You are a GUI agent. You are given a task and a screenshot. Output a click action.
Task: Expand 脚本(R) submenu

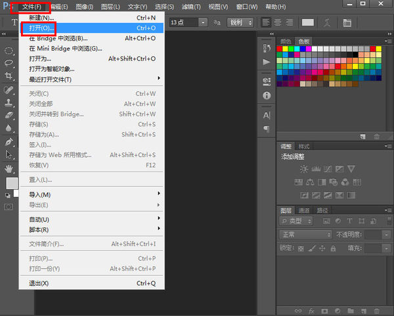[x=92, y=229]
